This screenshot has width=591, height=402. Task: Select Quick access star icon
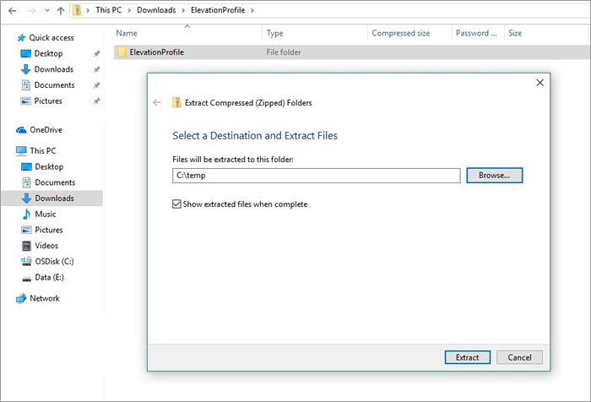point(21,37)
